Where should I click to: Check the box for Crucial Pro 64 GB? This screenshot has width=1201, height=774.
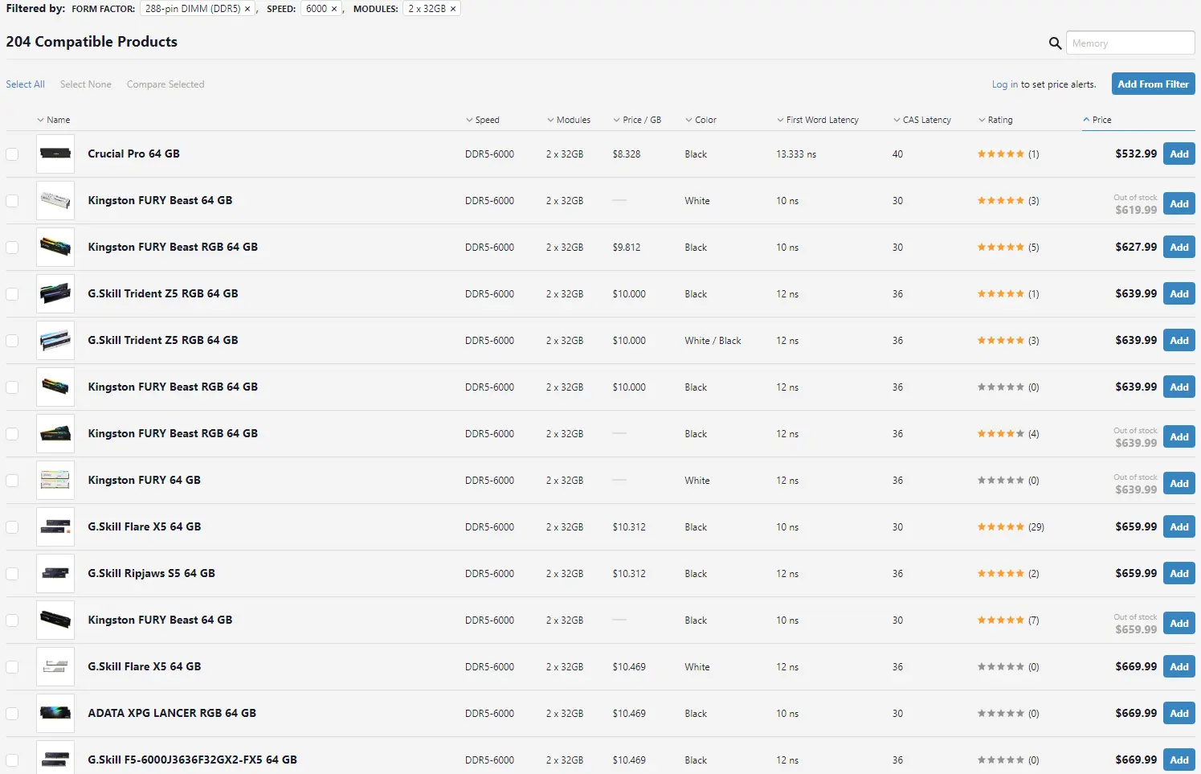click(12, 154)
